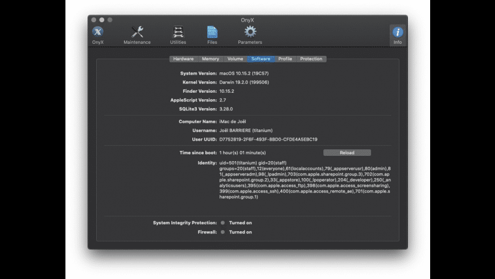Click the Firewall status indicator dot

pyautogui.click(x=223, y=232)
